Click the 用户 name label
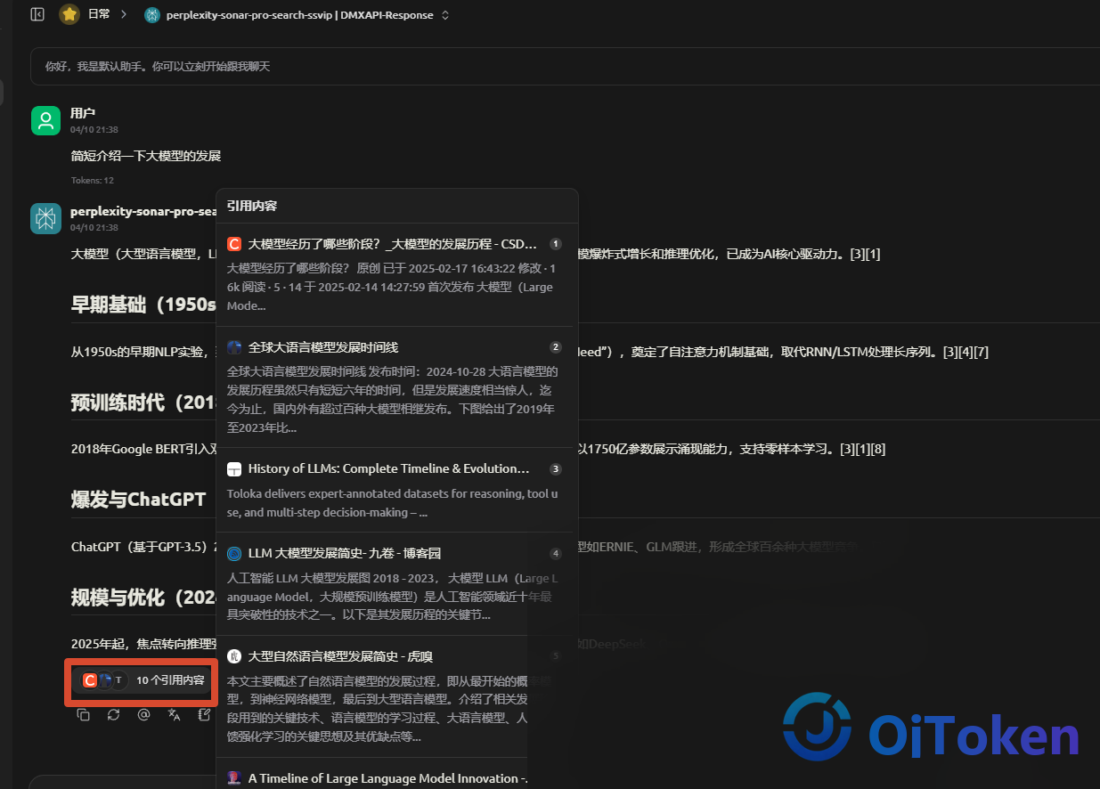The height and width of the screenshot is (789, 1100). [x=83, y=113]
